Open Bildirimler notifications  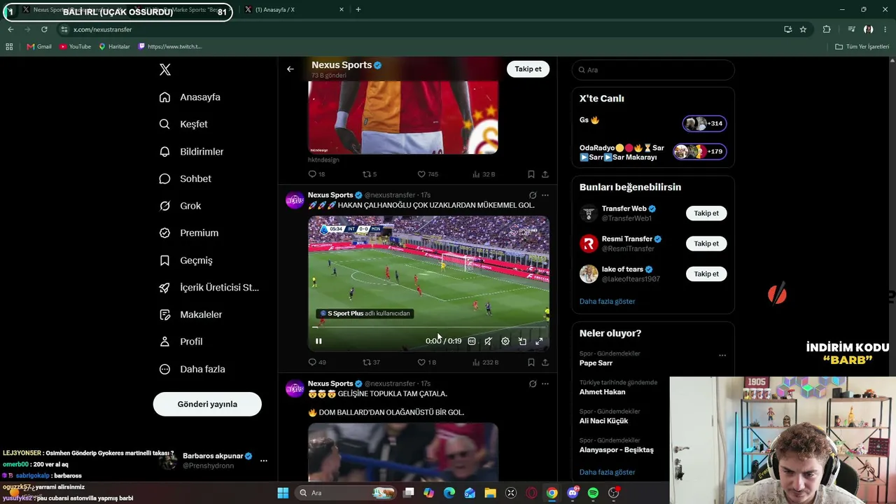191,151
